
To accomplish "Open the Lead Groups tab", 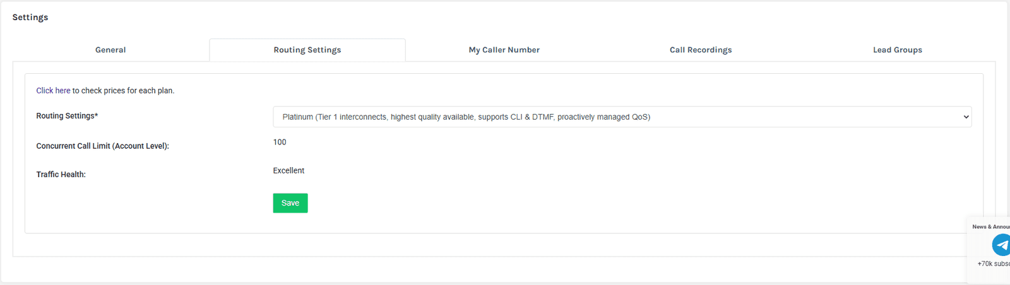I will point(897,50).
